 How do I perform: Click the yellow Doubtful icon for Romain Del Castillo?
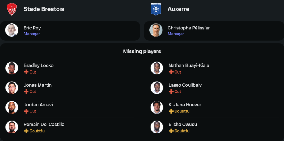[26, 131]
